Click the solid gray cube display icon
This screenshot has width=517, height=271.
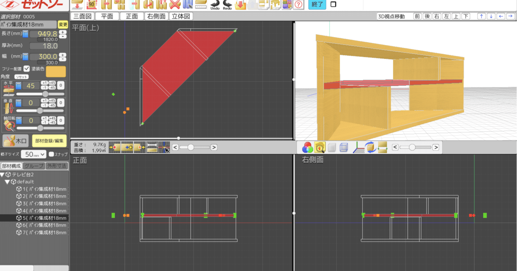coord(332,147)
